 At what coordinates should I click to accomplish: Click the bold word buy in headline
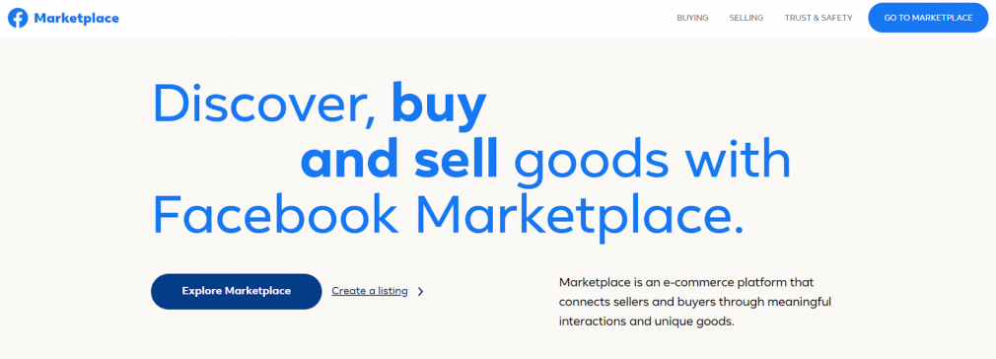pos(440,105)
